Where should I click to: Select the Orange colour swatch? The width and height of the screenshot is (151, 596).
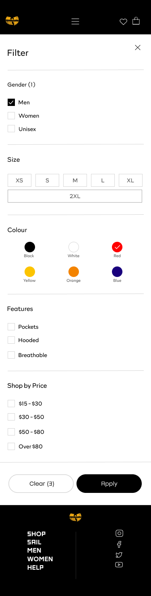[x=74, y=272]
